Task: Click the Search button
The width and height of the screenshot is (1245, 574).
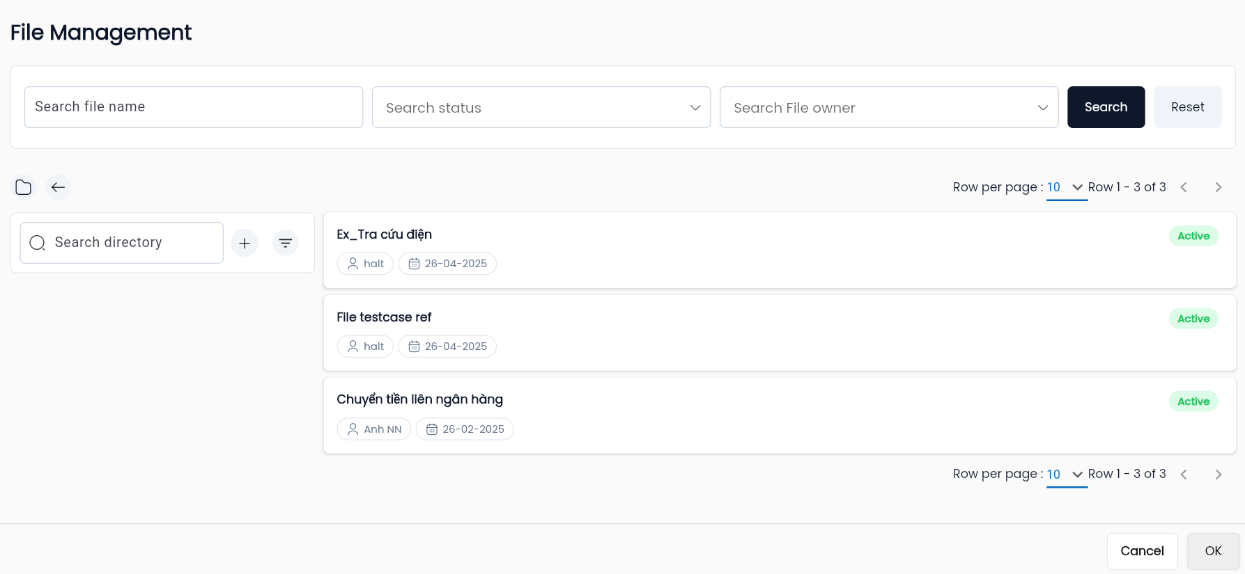Action: tap(1106, 107)
